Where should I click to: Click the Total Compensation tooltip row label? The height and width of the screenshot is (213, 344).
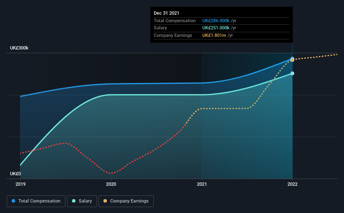175,21
